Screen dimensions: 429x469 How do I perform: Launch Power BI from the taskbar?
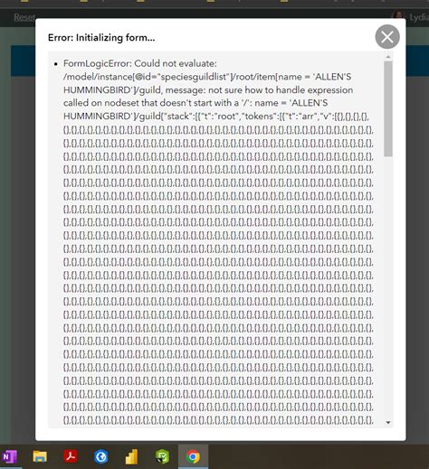[x=131, y=457]
